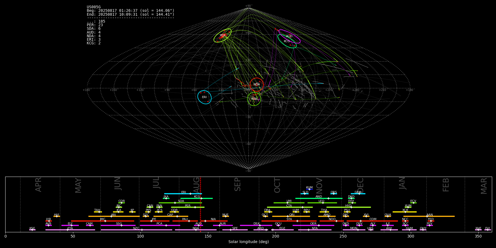
Task: Click the DEC month label in timeline
Action: tap(360, 185)
